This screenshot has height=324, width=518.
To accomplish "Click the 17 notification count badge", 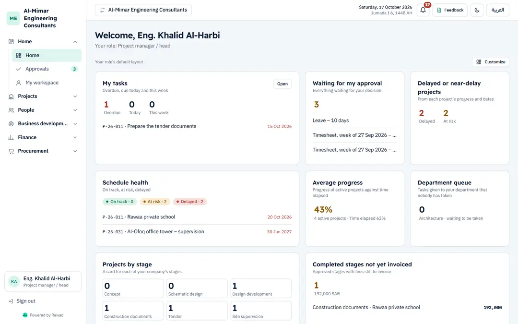I will 427,5.
